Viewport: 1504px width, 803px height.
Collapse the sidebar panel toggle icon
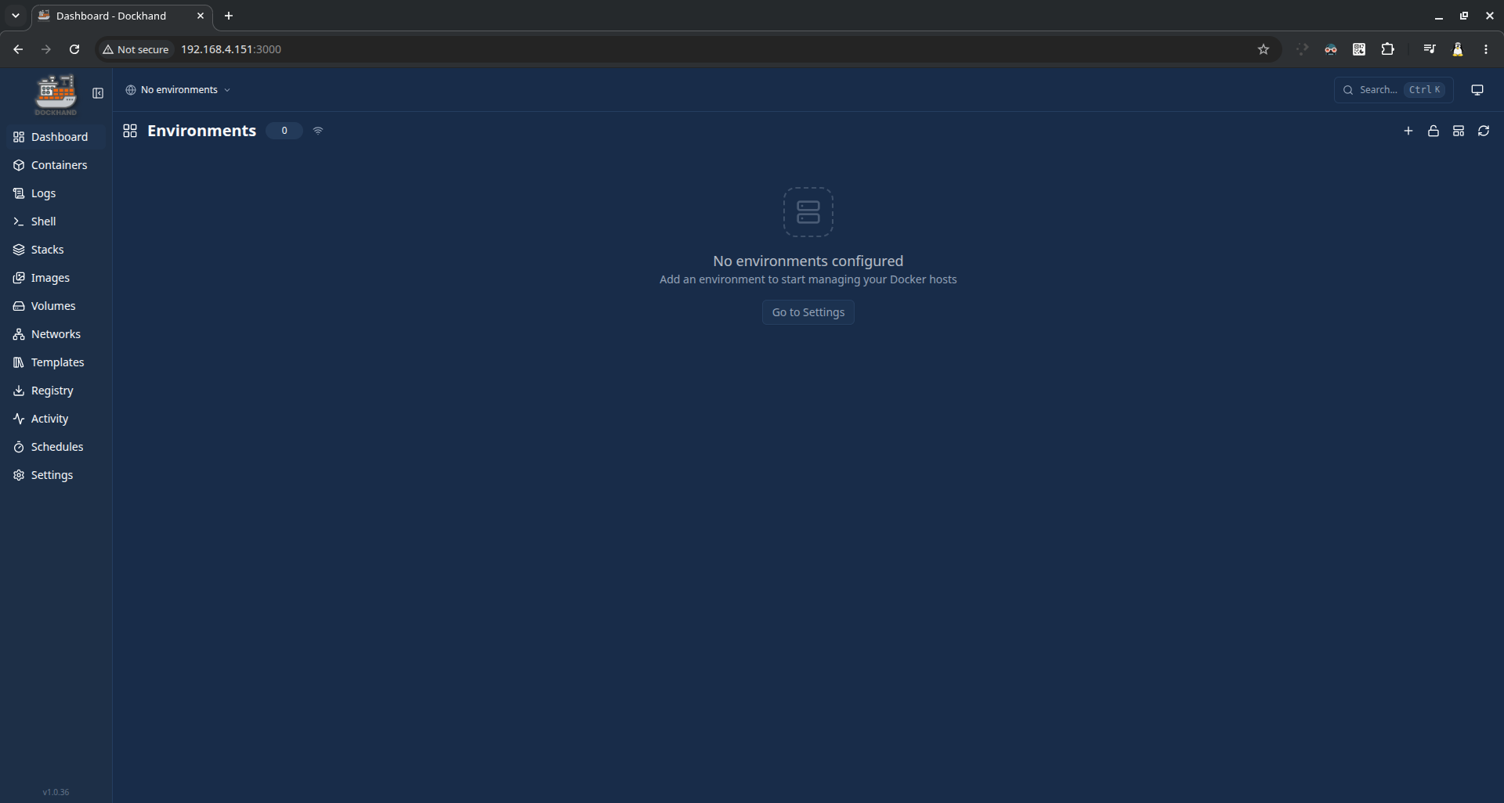[98, 93]
